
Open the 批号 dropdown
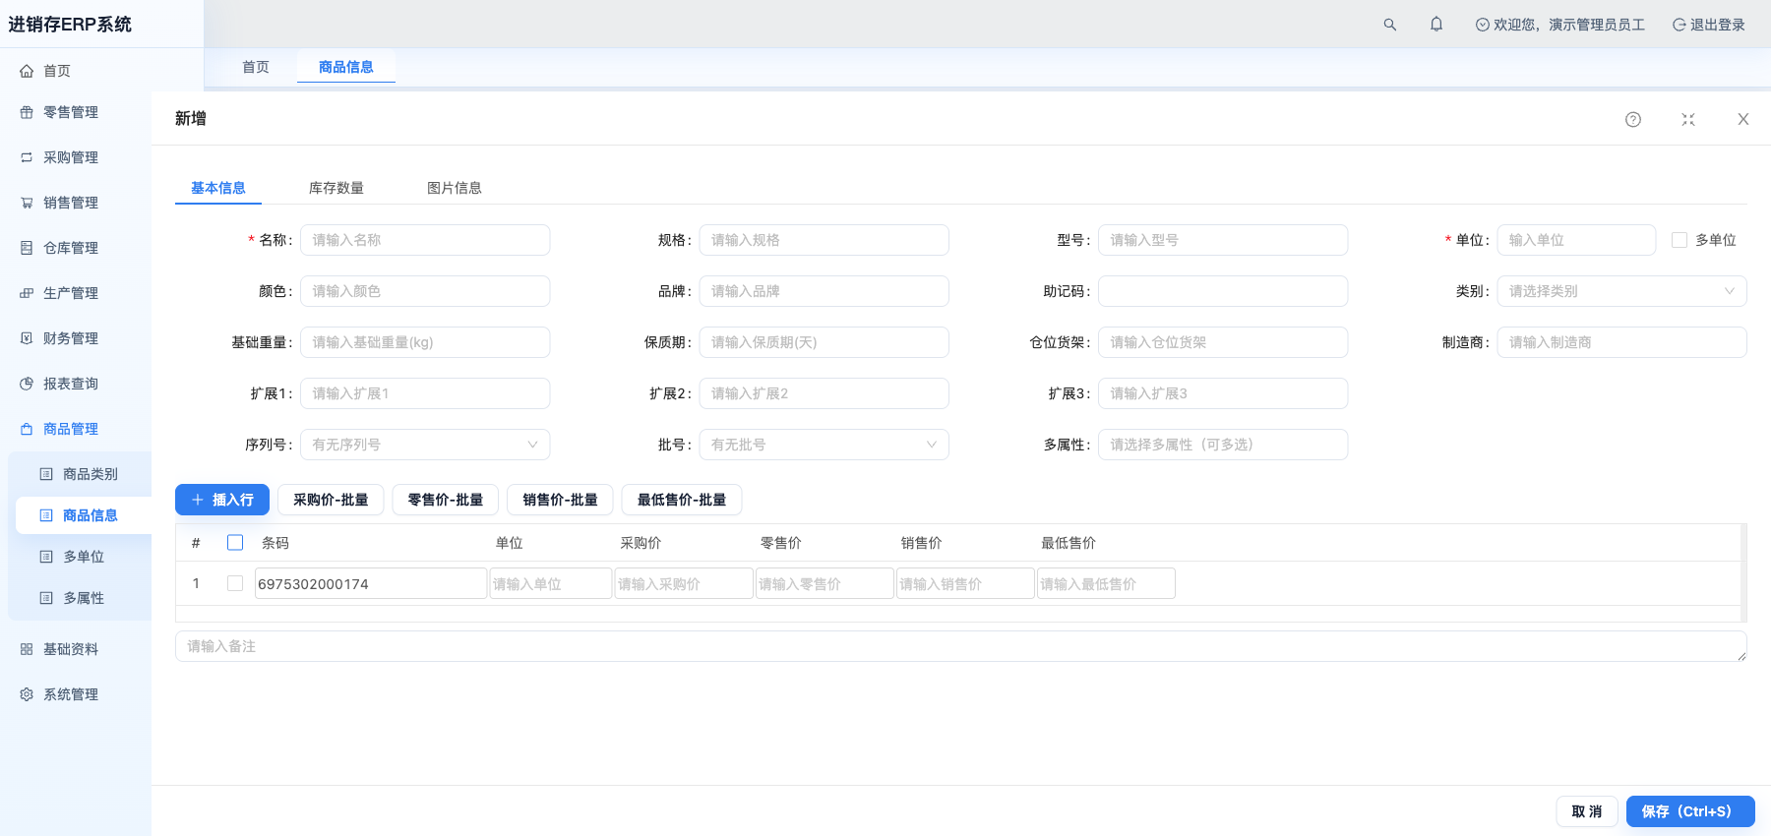(x=824, y=445)
